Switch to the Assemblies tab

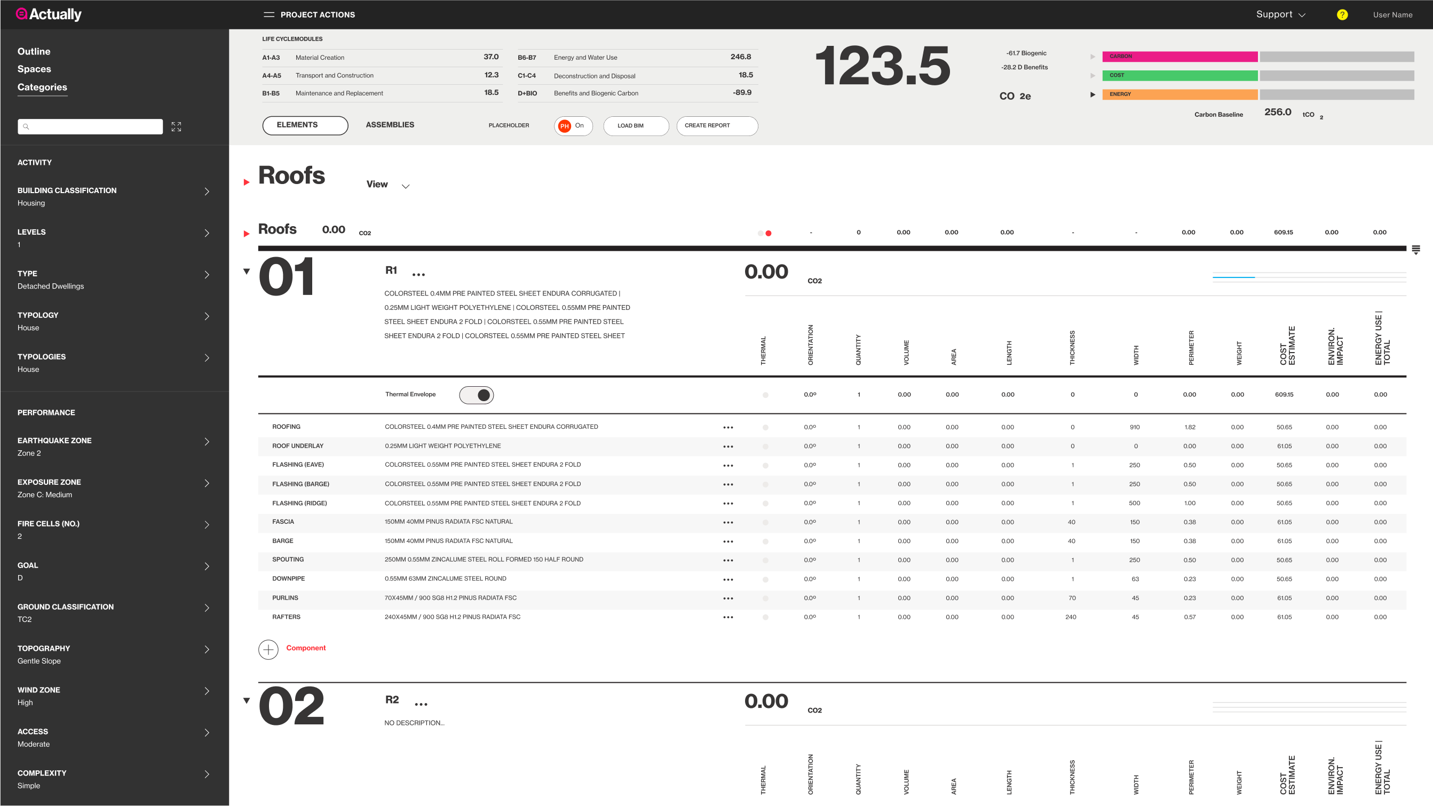390,125
